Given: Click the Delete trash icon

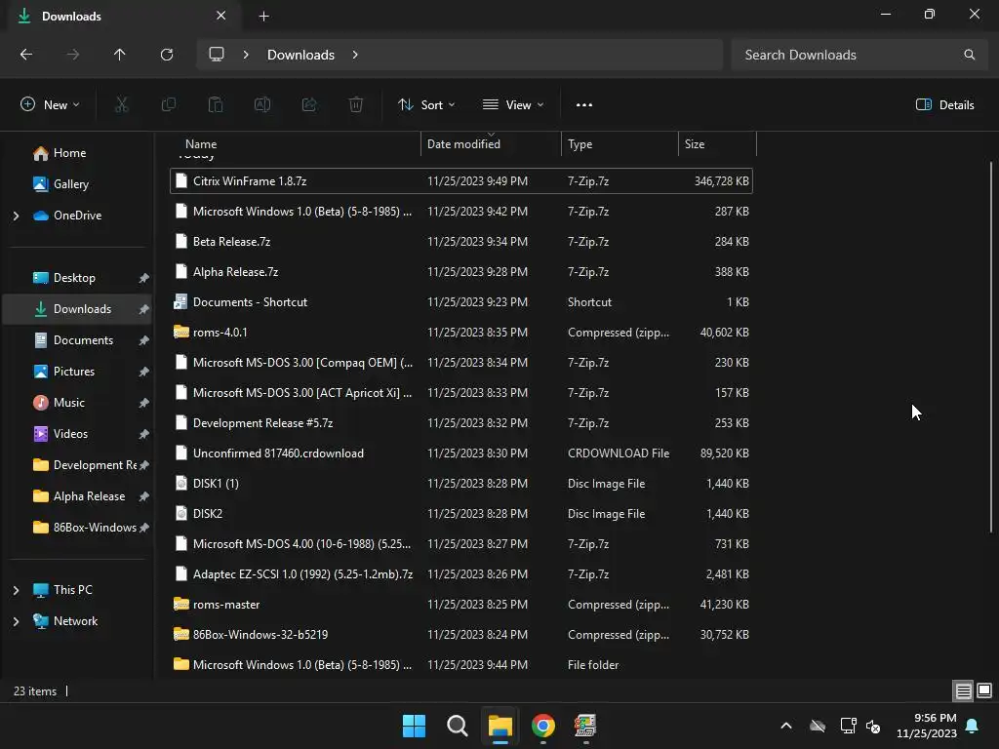Looking at the screenshot, I should coord(356,104).
